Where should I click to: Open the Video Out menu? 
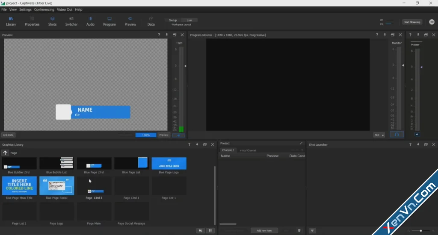[65, 9]
